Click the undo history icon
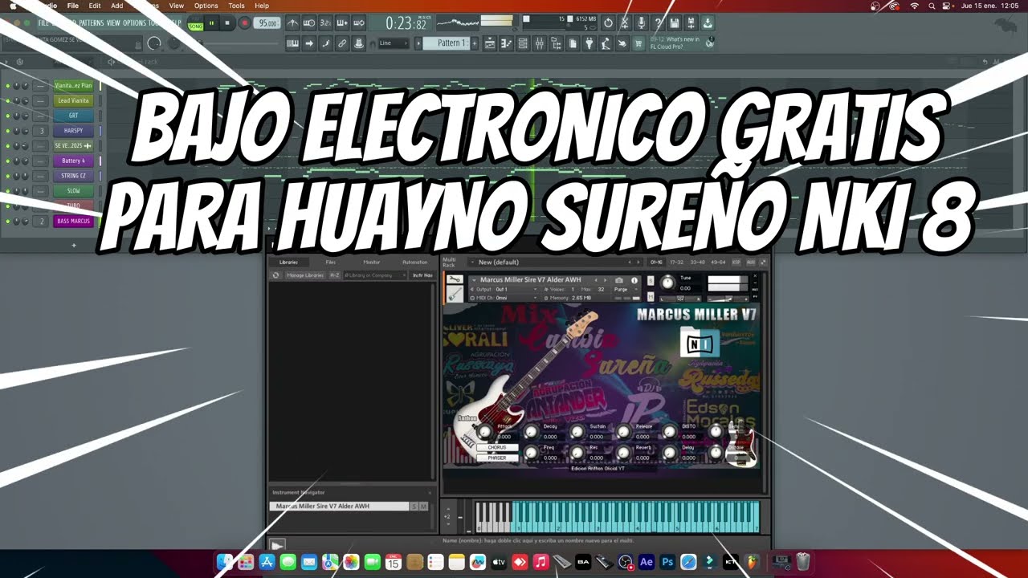The height and width of the screenshot is (578, 1028). pyautogui.click(x=608, y=23)
